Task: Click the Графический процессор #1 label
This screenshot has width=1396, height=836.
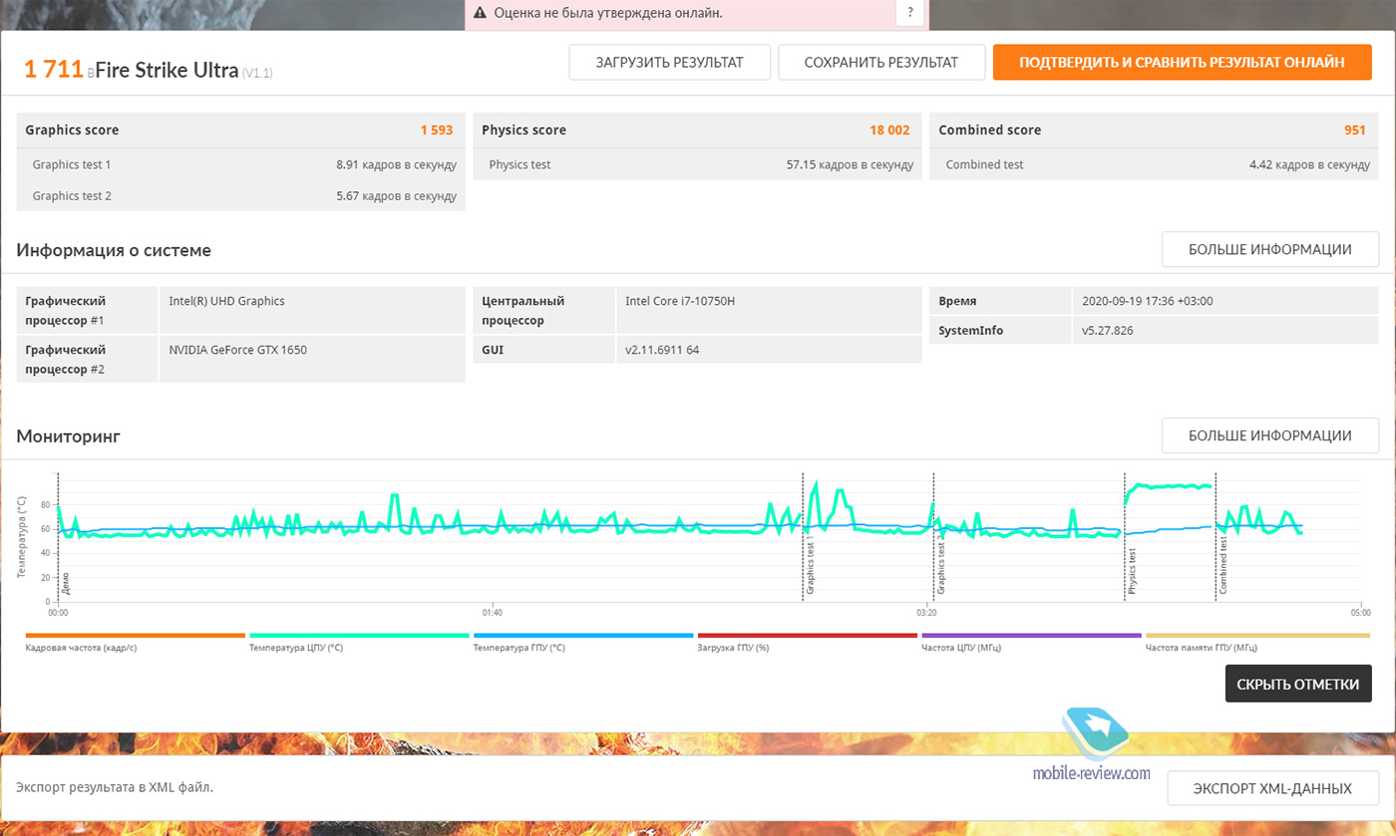Action: click(x=65, y=310)
